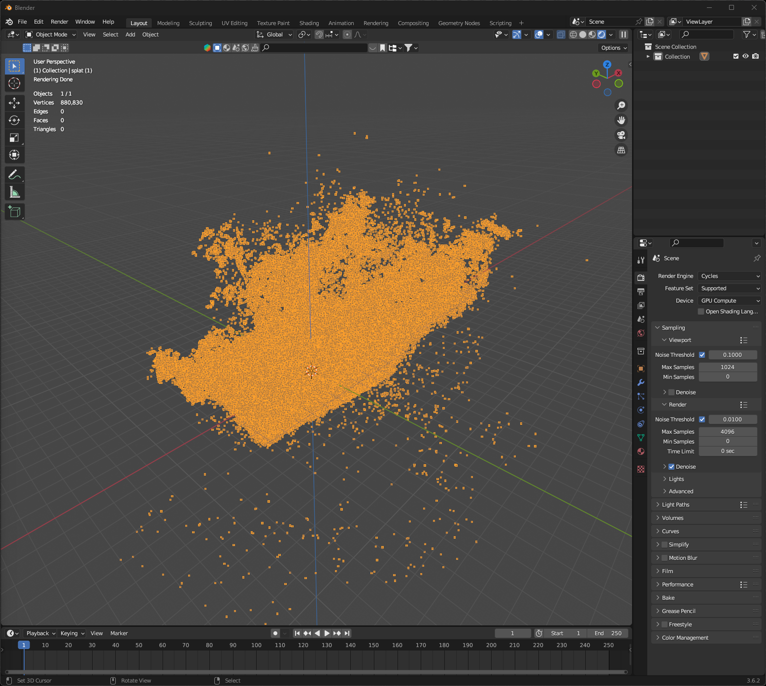Enable the Freestyle checkbox

tap(665, 624)
